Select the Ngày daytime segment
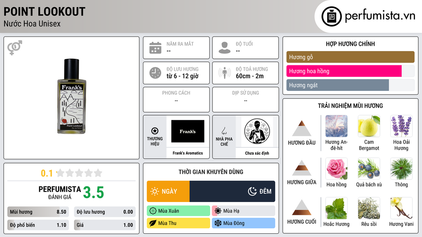Viewport: 422px width, 237px height. point(168,191)
